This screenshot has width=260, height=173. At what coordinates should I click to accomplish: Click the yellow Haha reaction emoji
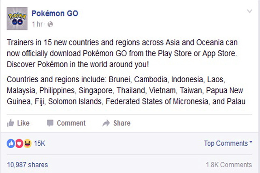click(x=27, y=143)
